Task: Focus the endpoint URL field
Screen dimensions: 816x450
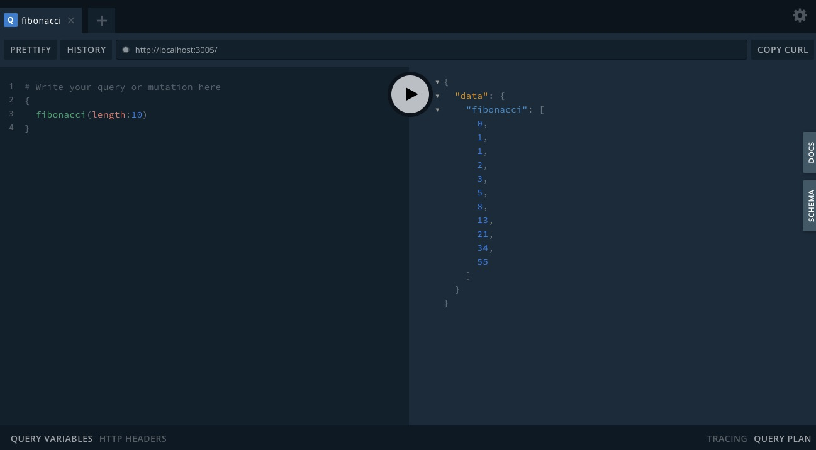Action: pyautogui.click(x=432, y=50)
